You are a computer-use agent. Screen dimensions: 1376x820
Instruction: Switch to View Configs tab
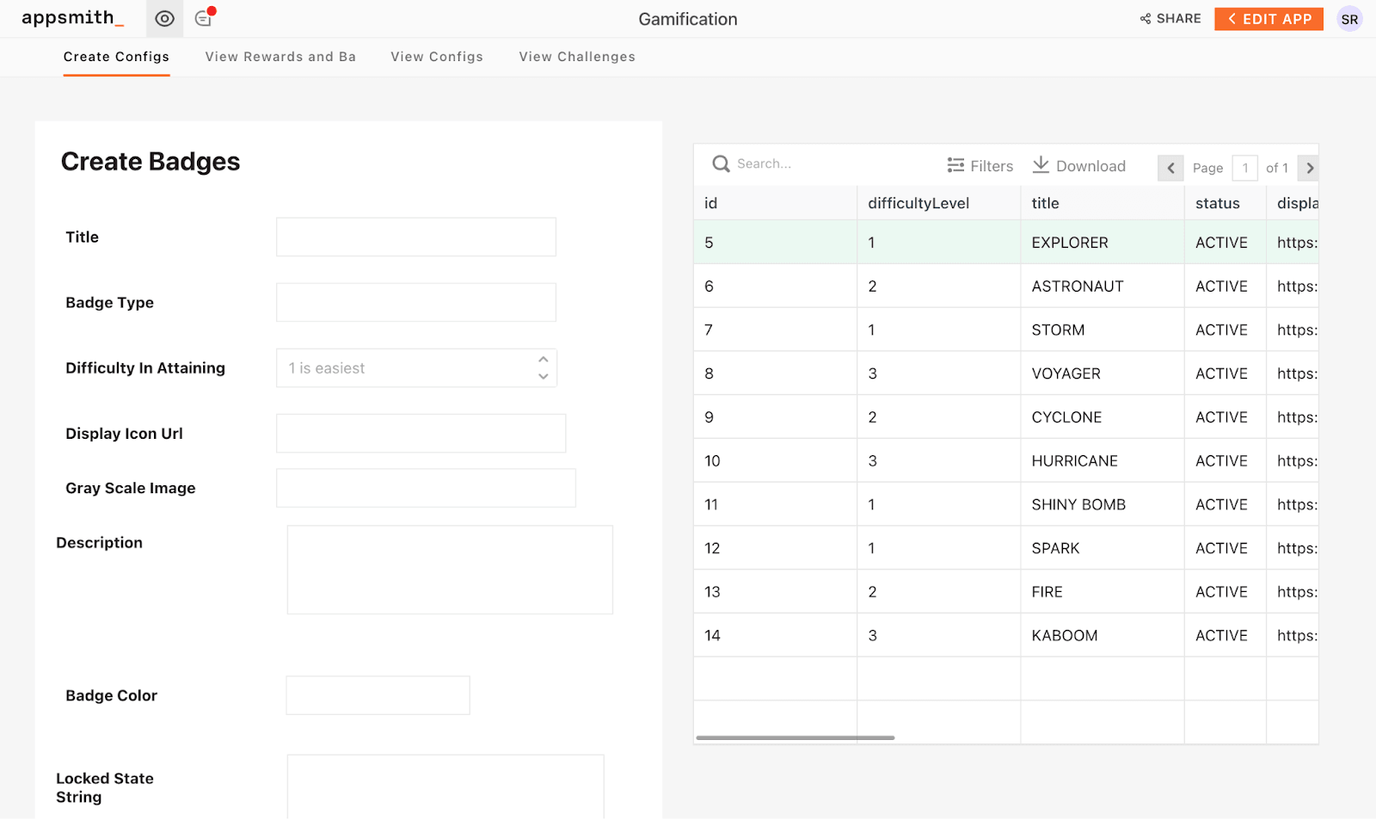coord(437,57)
